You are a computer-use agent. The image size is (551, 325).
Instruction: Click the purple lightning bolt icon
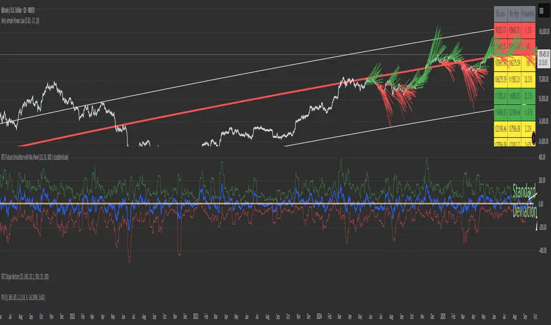pyautogui.click(x=533, y=138)
